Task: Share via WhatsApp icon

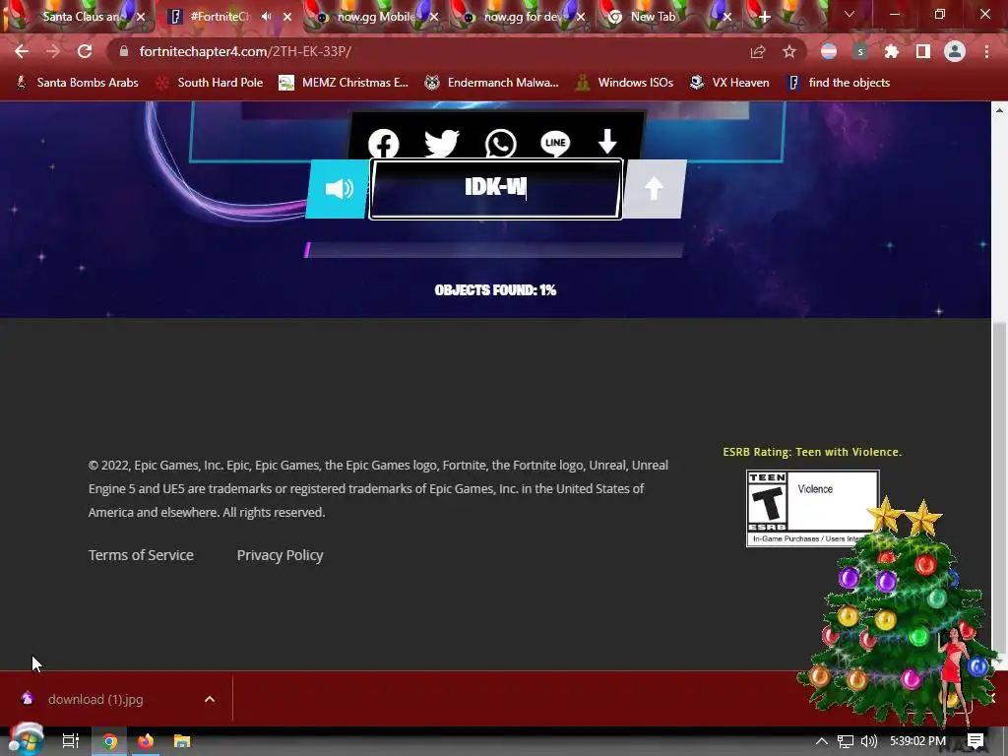Action: click(500, 144)
